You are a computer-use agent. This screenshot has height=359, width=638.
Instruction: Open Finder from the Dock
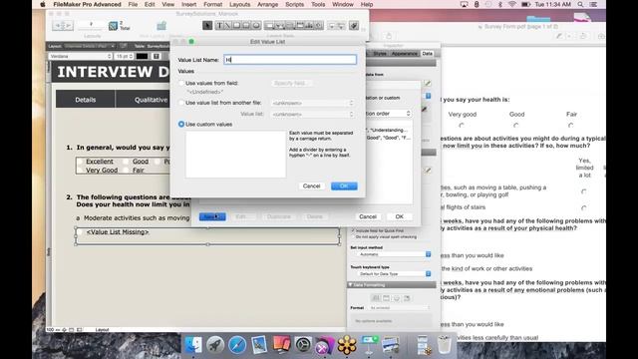tap(193, 345)
